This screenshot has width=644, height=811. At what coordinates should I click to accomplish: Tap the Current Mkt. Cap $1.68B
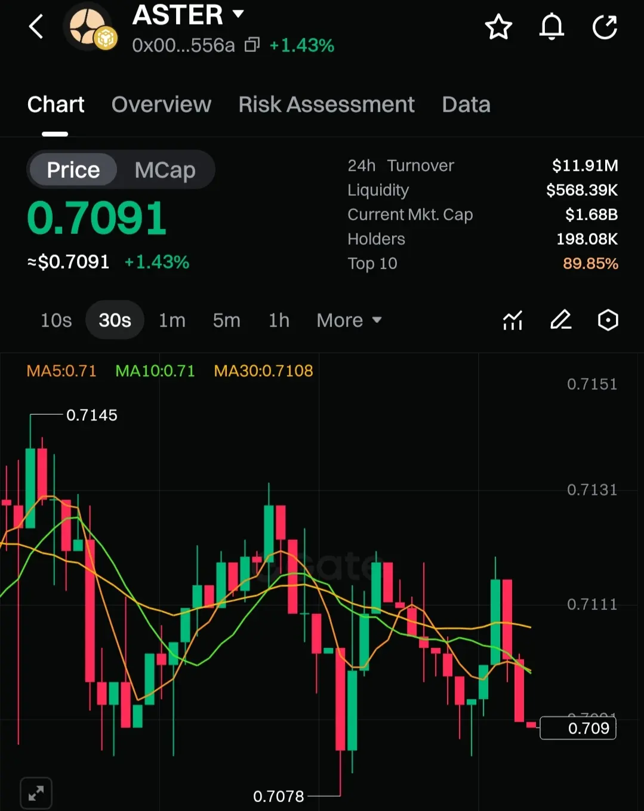coord(591,214)
